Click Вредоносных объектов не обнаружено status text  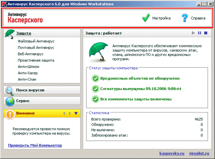point(140,79)
